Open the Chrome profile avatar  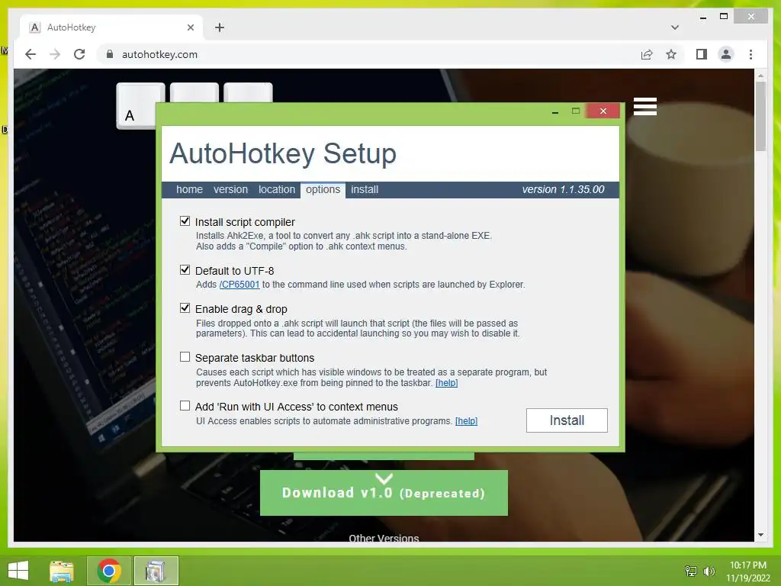(x=726, y=54)
